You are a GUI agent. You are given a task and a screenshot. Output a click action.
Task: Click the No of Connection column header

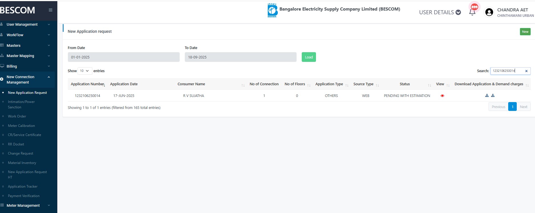click(x=264, y=84)
